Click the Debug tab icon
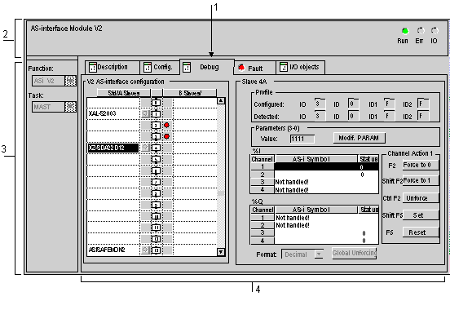Screen dimensions: 450x323 [x=187, y=67]
